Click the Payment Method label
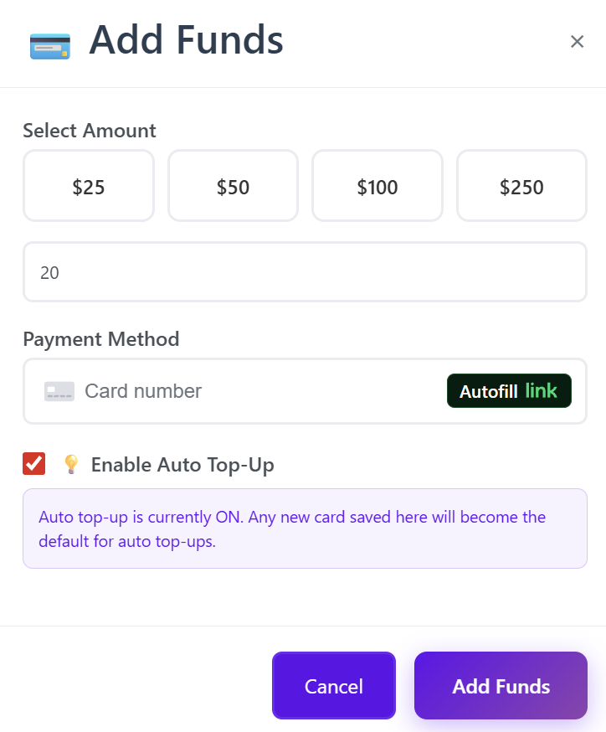The height and width of the screenshot is (732, 606). [101, 339]
